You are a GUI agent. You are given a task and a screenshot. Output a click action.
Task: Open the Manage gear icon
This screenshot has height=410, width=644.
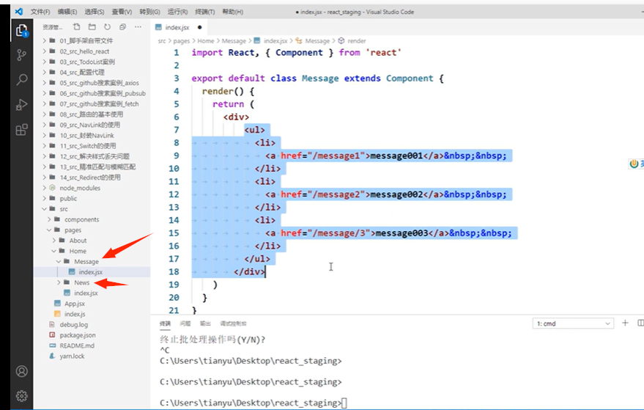21,396
